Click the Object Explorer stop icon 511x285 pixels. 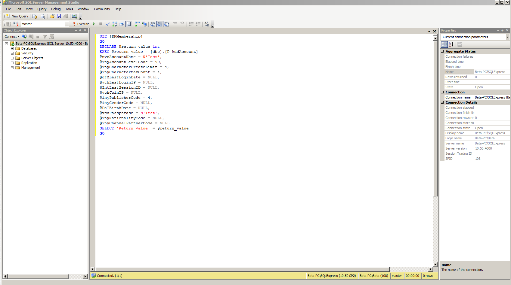tap(38, 37)
